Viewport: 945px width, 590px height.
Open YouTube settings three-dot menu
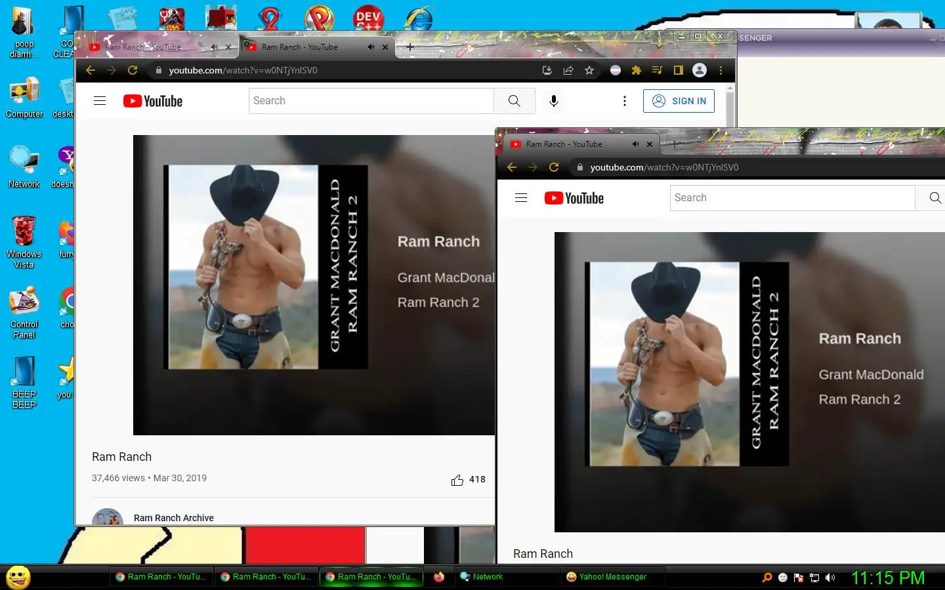tap(625, 101)
